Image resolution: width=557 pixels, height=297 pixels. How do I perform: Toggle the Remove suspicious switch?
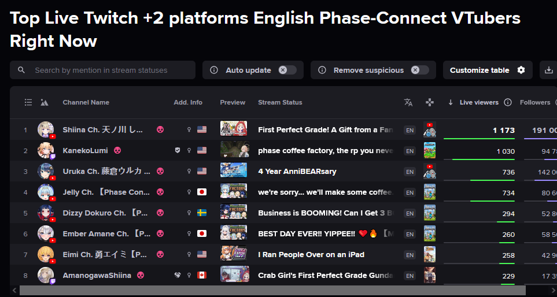tap(420, 70)
